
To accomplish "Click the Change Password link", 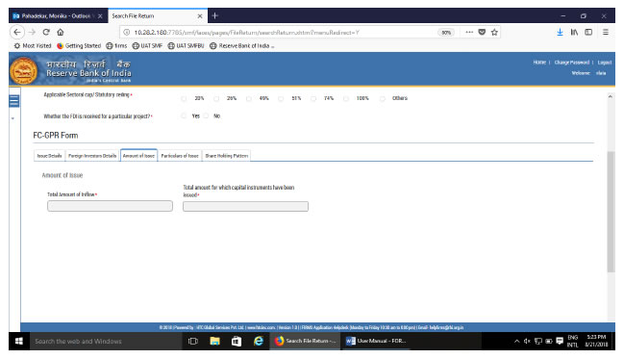I will coord(571,63).
